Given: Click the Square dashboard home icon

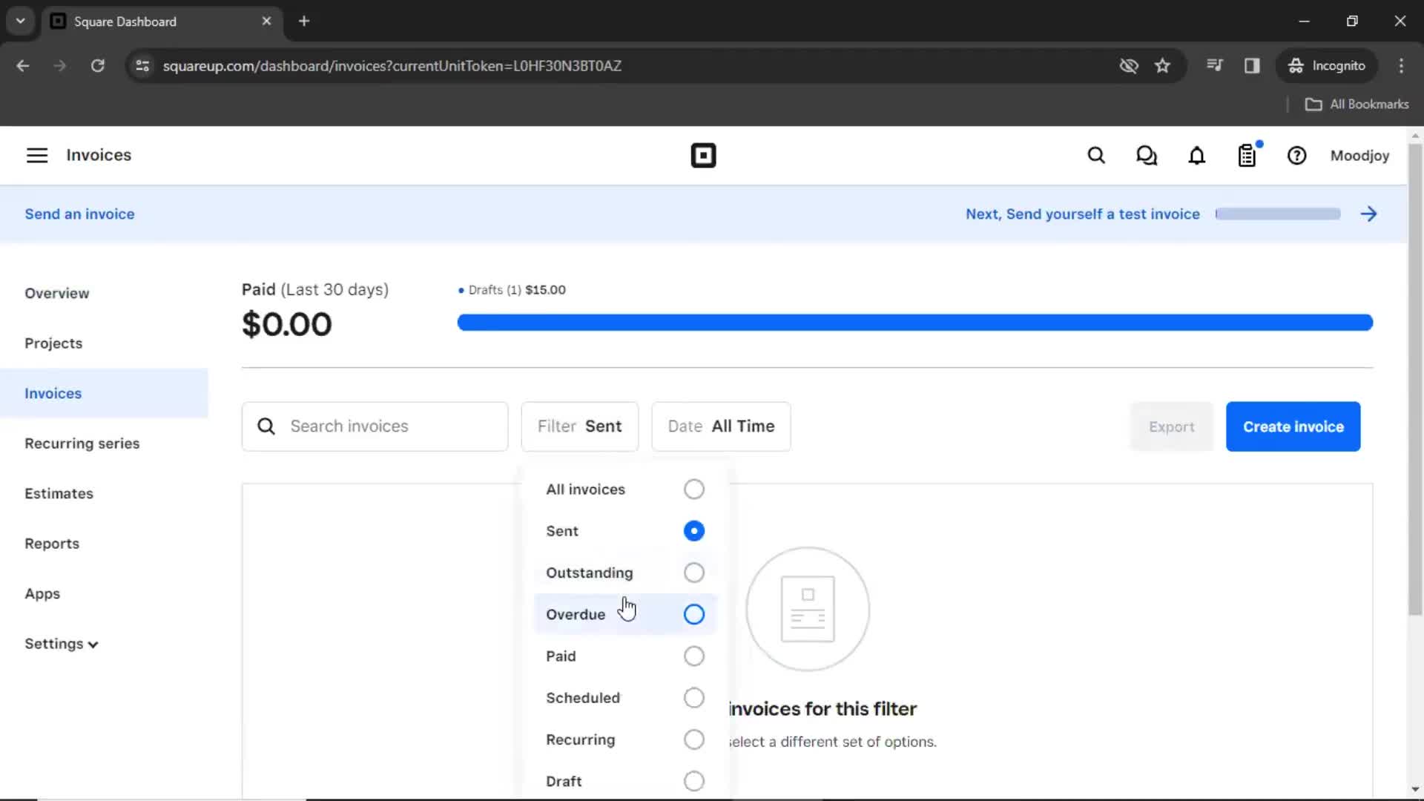Looking at the screenshot, I should pyautogui.click(x=704, y=156).
